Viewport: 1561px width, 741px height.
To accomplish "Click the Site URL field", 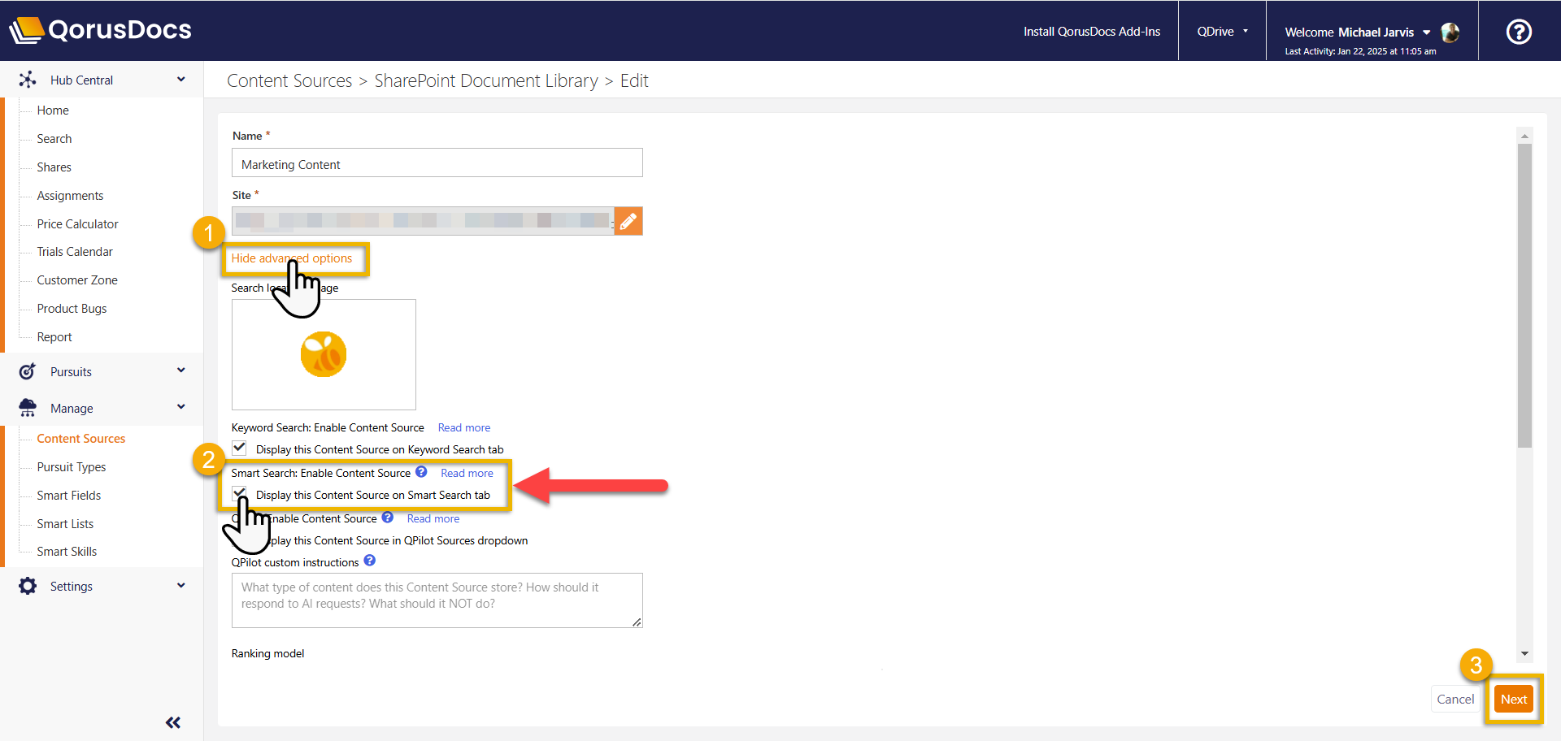I will coord(423,221).
